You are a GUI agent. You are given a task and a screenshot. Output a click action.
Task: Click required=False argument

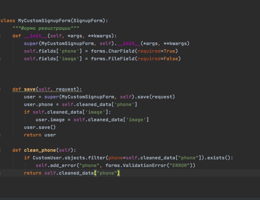158,59
